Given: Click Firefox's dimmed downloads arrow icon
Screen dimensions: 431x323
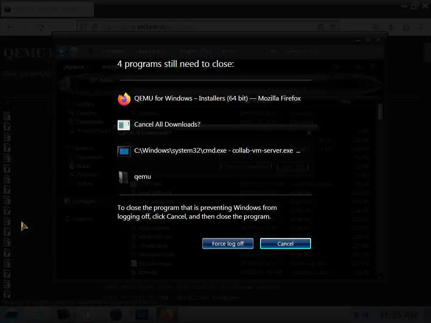Looking at the screenshot, I should [391, 27].
